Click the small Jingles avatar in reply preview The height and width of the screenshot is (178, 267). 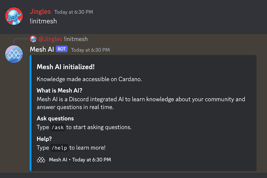(x=33, y=39)
